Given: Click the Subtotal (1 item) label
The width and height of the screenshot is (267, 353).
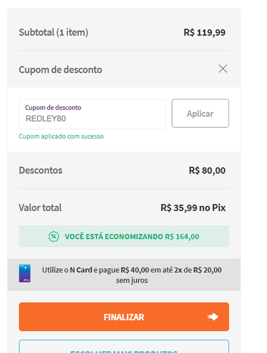Looking at the screenshot, I should point(53,33).
